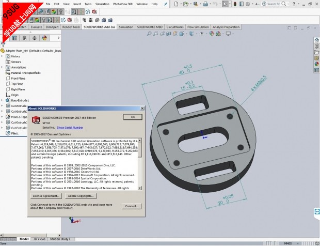320x246 pixels.
Task: Click the Print icon in top toolbar
Action: click(x=205, y=4)
